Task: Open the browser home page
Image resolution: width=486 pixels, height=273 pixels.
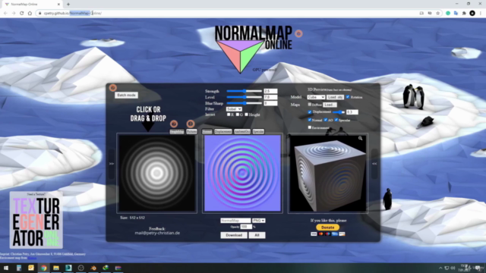Action: (x=30, y=13)
